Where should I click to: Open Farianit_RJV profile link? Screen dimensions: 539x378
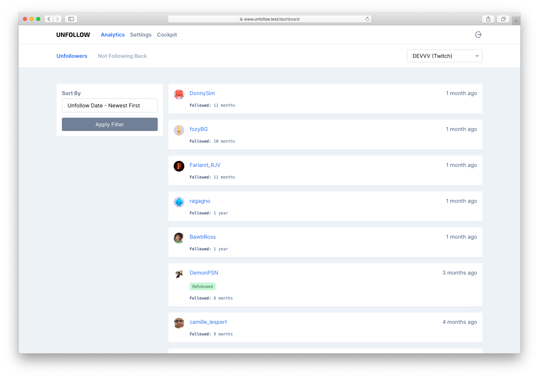tap(205, 165)
